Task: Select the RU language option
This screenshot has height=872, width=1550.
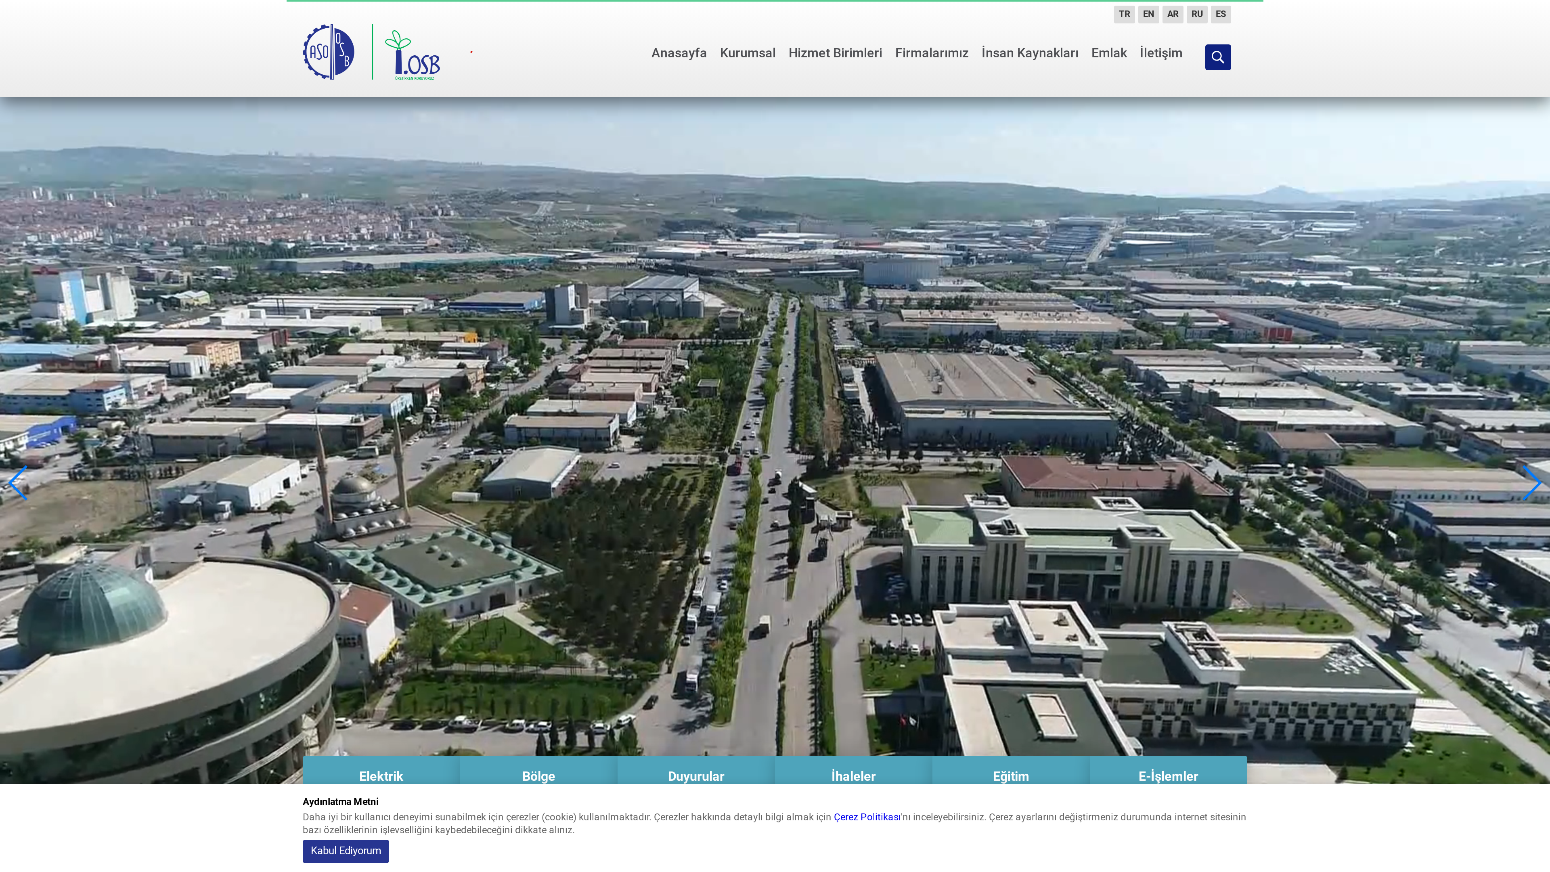Action: coord(1196,14)
